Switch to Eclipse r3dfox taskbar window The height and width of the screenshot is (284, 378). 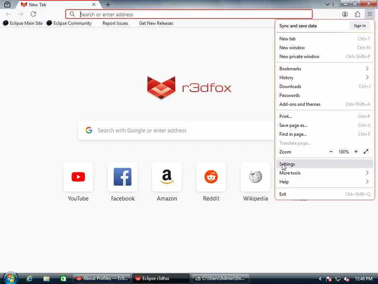pyautogui.click(x=161, y=278)
